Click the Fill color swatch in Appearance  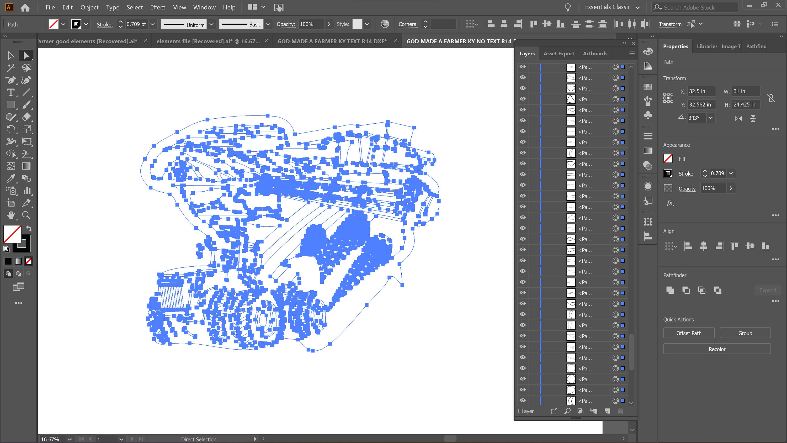pos(668,159)
